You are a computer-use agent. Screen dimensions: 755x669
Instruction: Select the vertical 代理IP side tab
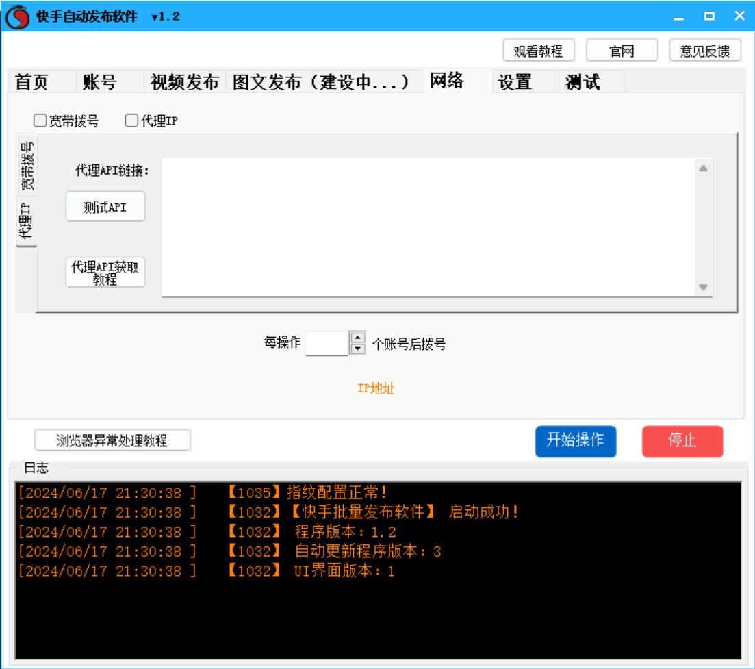click(26, 221)
